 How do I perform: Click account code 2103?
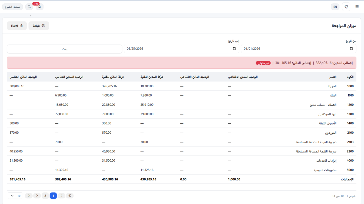click(350, 142)
